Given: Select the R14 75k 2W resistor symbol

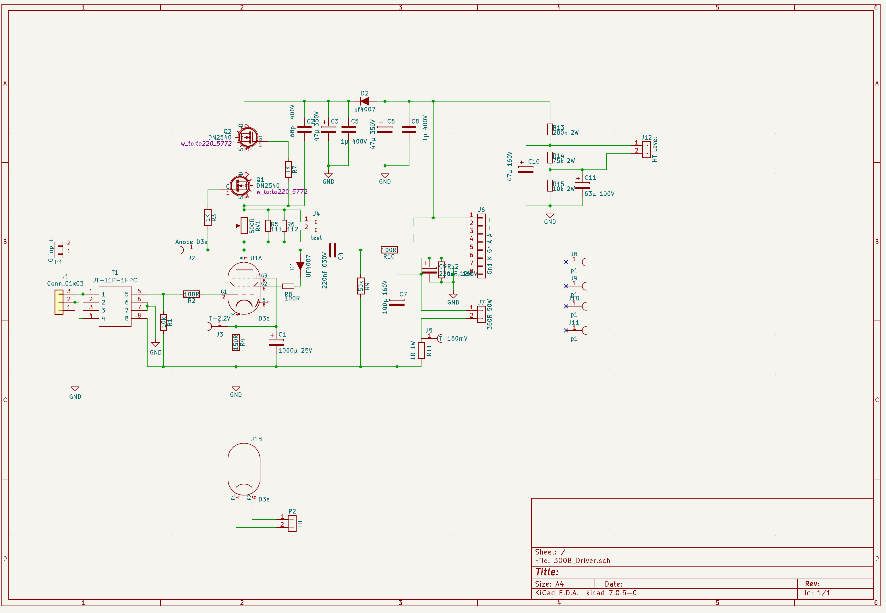Looking at the screenshot, I should pos(550,157).
